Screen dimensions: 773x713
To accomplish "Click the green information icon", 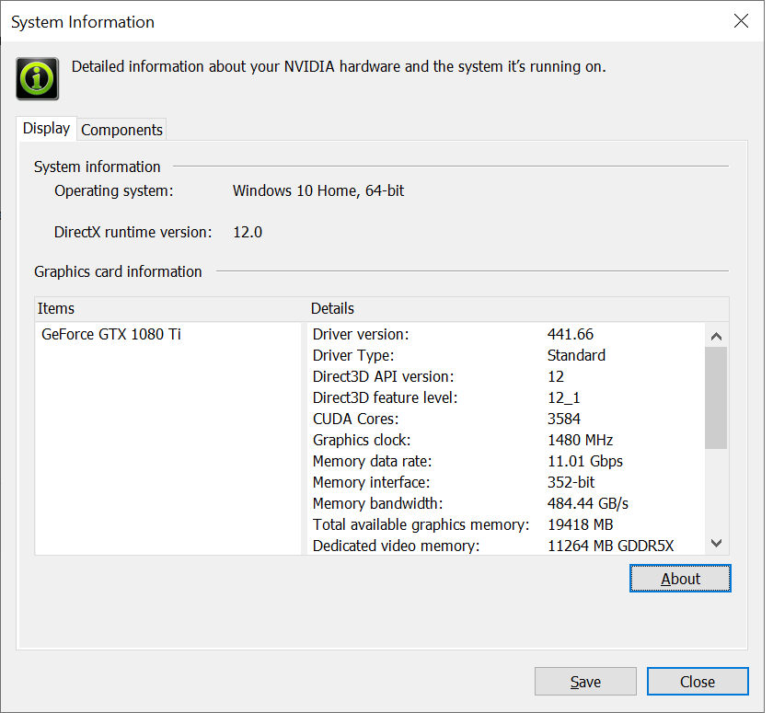I will click(38, 79).
